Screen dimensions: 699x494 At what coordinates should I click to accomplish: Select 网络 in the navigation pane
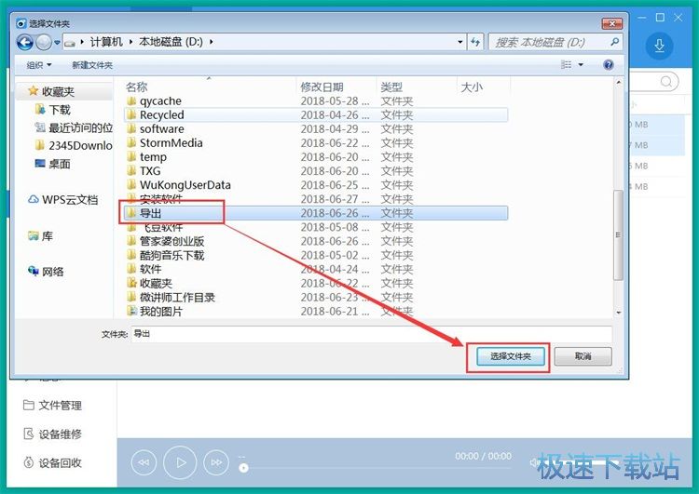(46, 271)
